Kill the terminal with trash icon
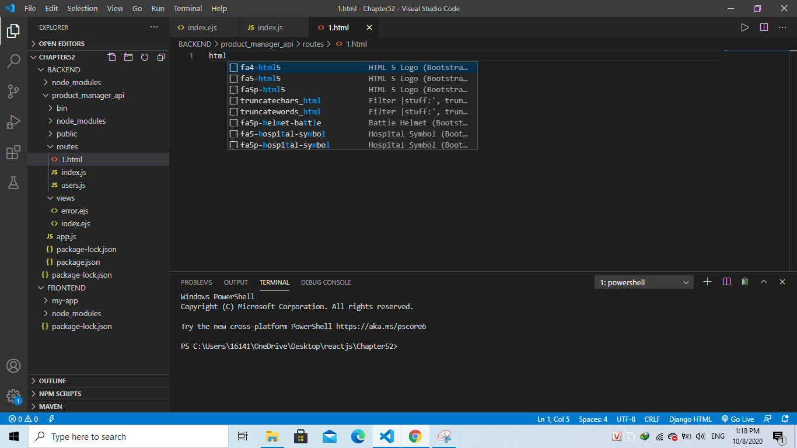This screenshot has height=448, width=797. point(744,282)
